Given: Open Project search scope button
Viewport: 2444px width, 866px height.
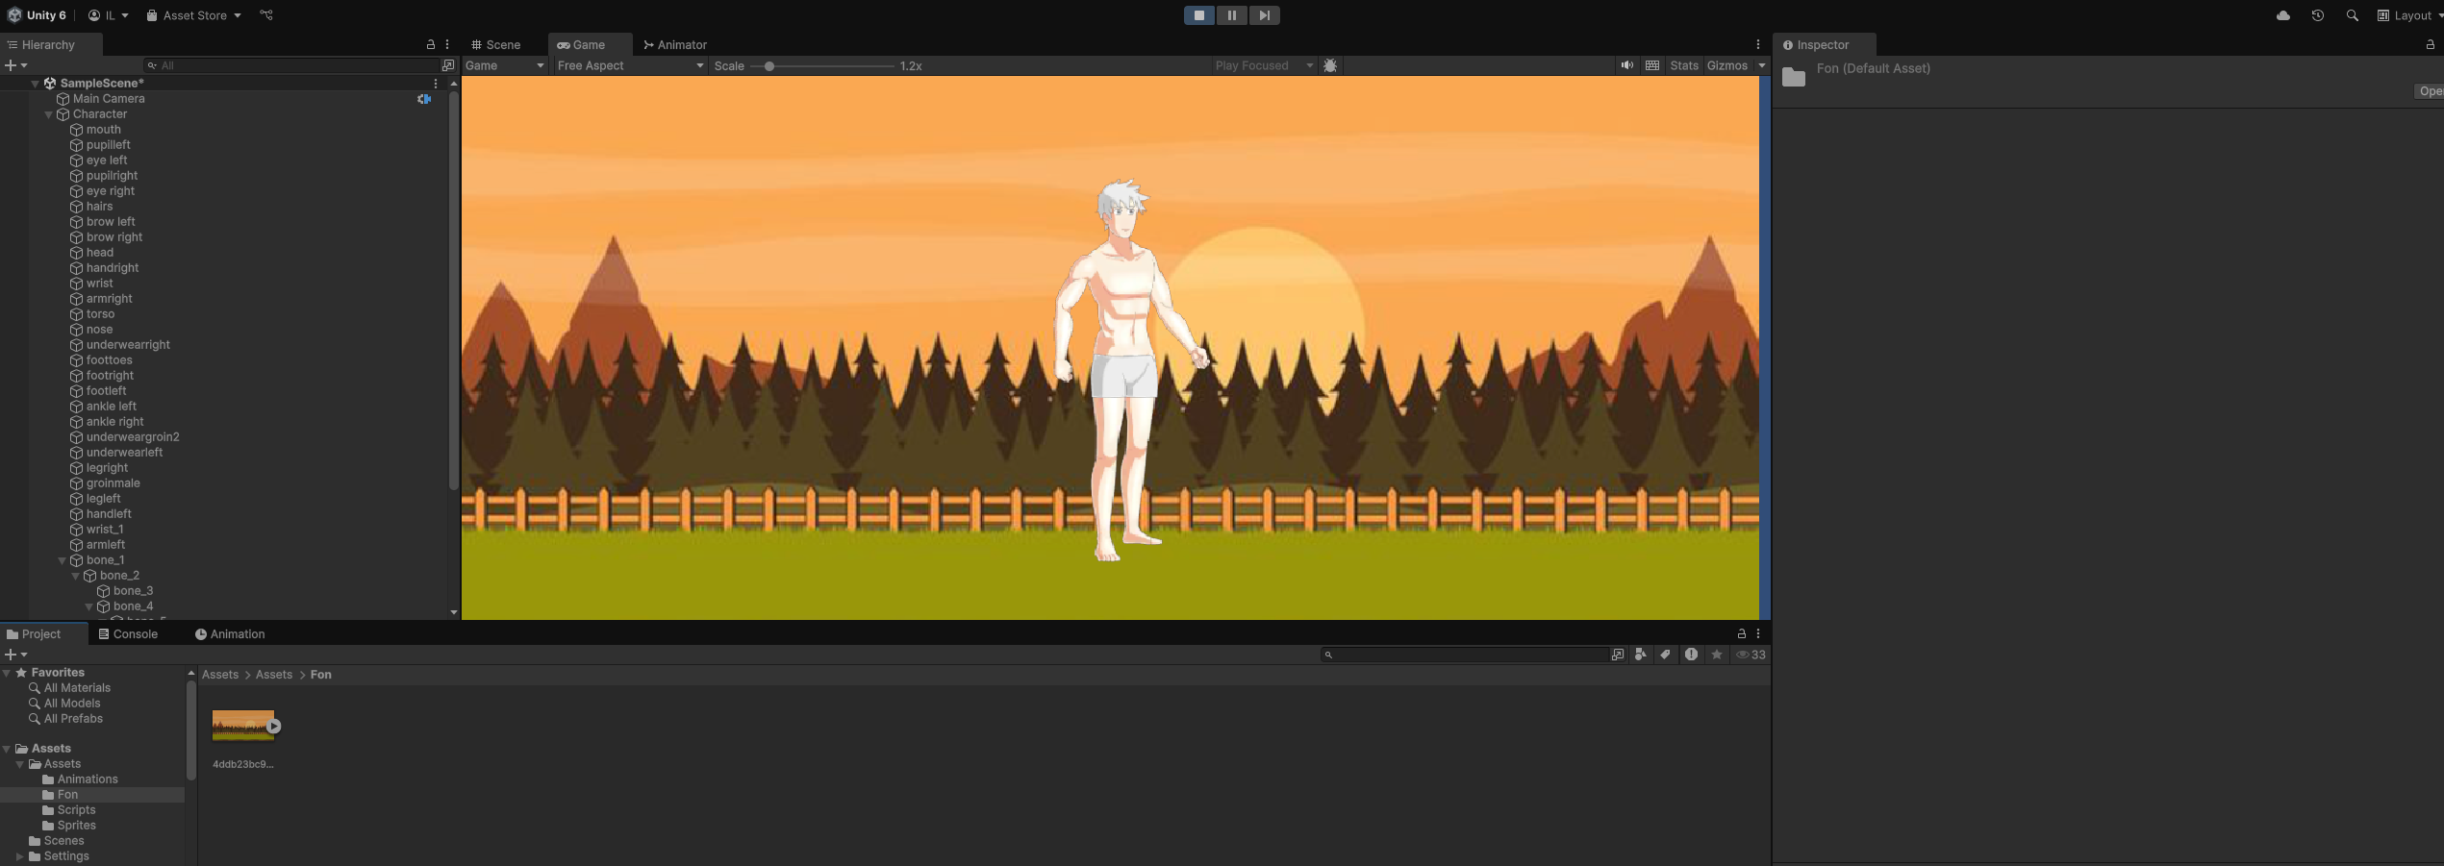Looking at the screenshot, I should pos(1618,655).
